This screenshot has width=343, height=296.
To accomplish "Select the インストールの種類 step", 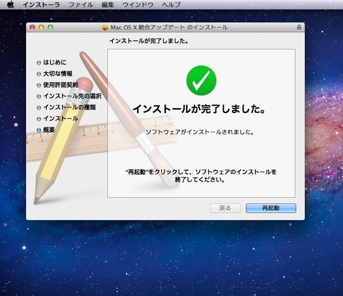I will 70,107.
